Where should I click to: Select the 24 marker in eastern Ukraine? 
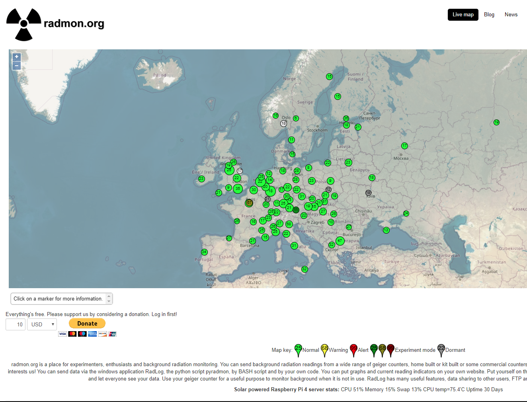[406, 213]
